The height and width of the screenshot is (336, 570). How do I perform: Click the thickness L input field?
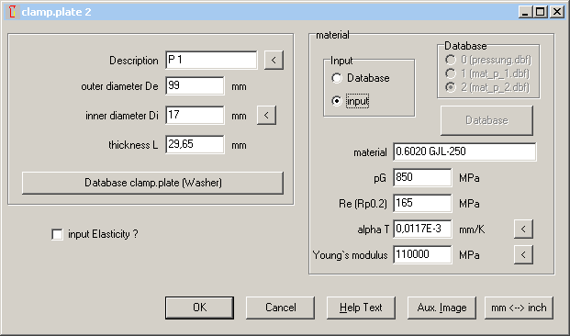click(x=195, y=145)
